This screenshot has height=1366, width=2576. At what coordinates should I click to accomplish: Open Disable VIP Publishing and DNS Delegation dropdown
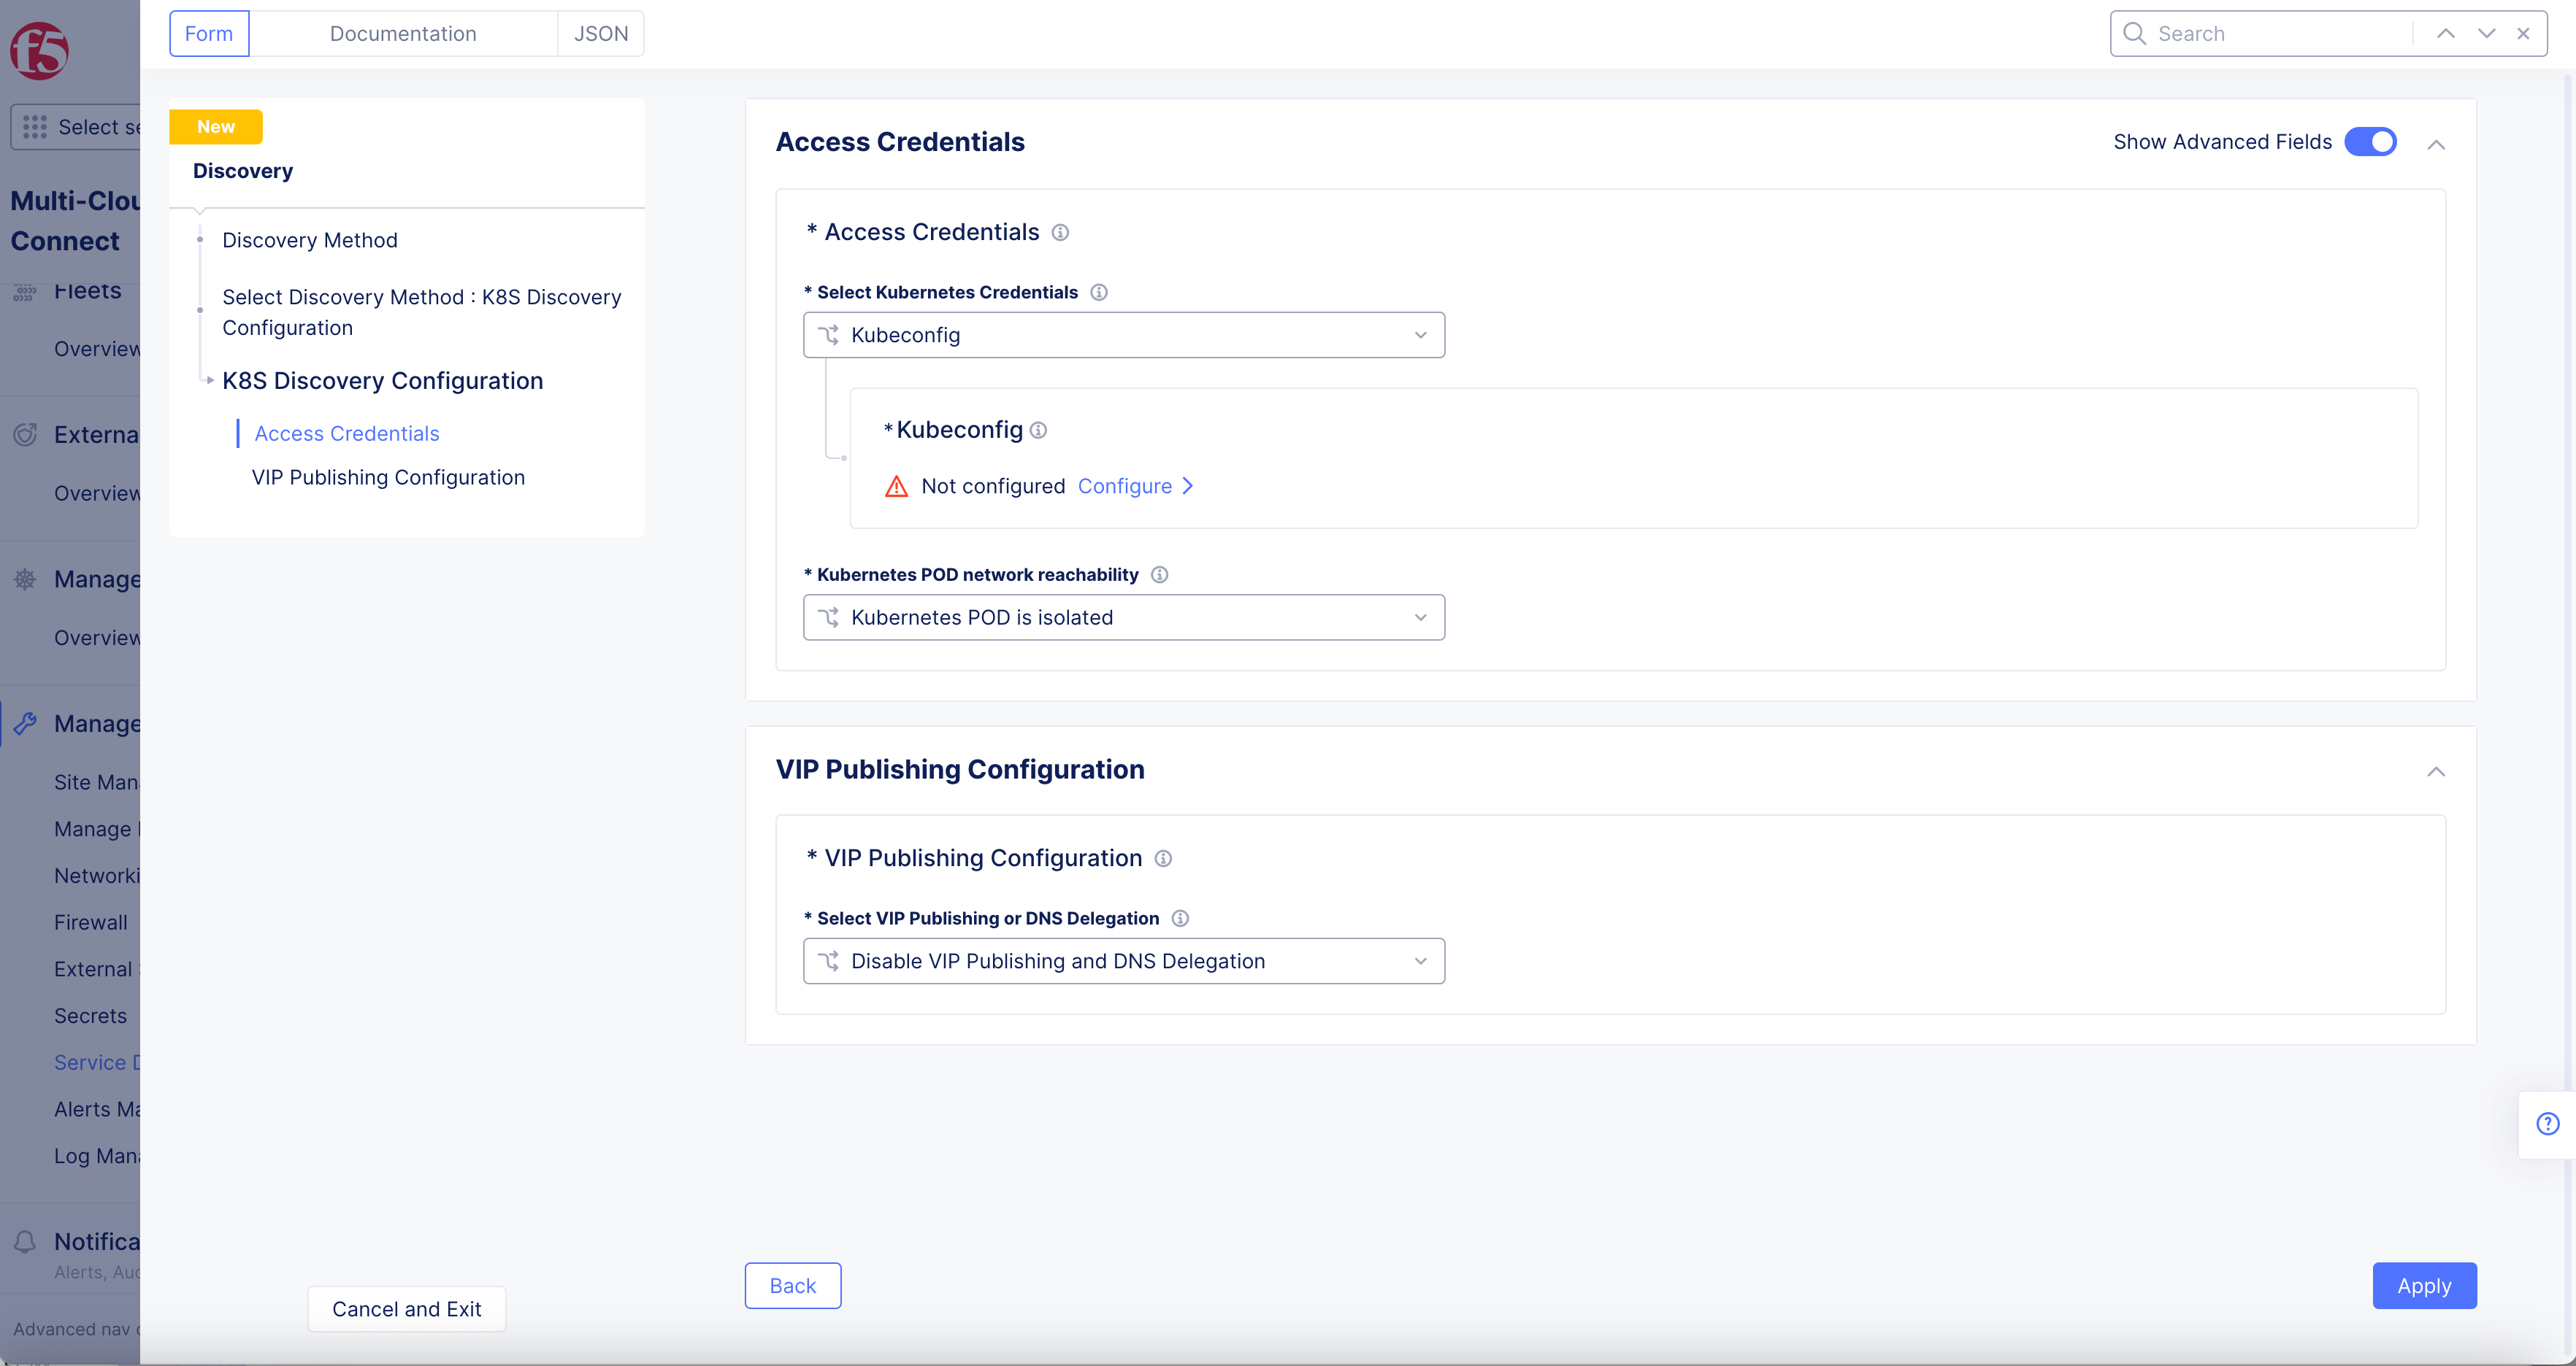point(1123,961)
